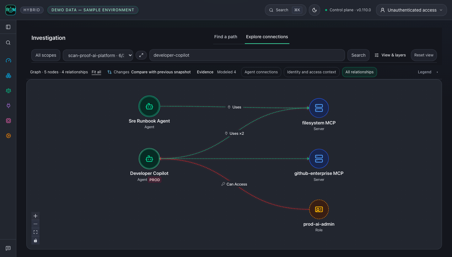The width and height of the screenshot is (452, 257).
Task: Open the cubes inventory icon in sidebar
Action: point(8,76)
